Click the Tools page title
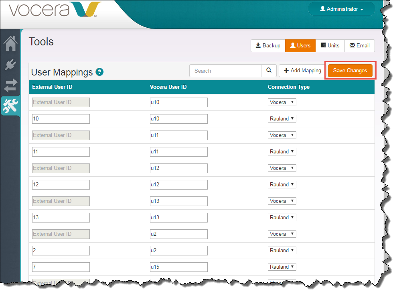This screenshot has height=296, width=399. [41, 41]
